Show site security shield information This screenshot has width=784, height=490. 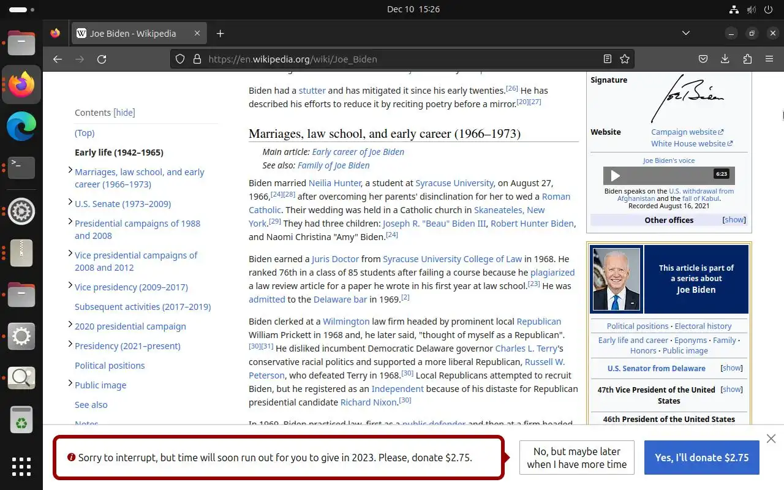coord(180,59)
